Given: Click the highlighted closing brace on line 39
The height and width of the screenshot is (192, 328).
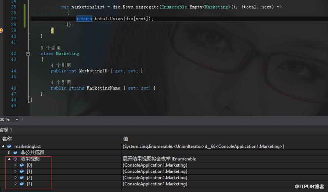Looking at the screenshot, I should tap(52, 30).
